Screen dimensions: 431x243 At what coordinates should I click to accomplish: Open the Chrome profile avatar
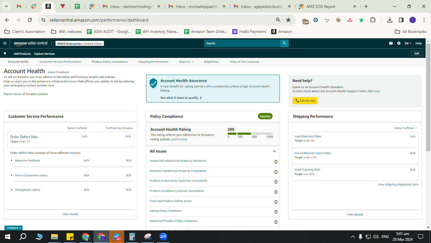click(x=413, y=20)
